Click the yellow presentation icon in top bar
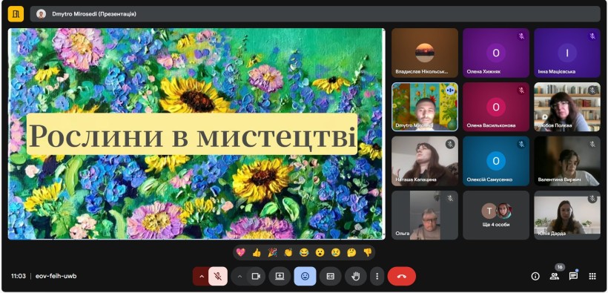608x293 pixels. [16, 14]
